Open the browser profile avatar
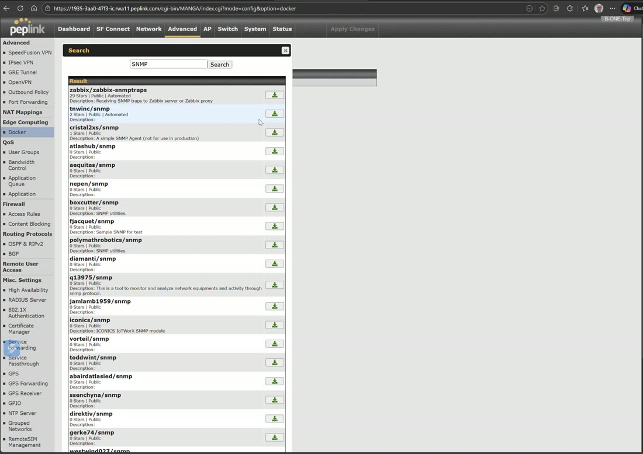This screenshot has width=643, height=454. [599, 8]
